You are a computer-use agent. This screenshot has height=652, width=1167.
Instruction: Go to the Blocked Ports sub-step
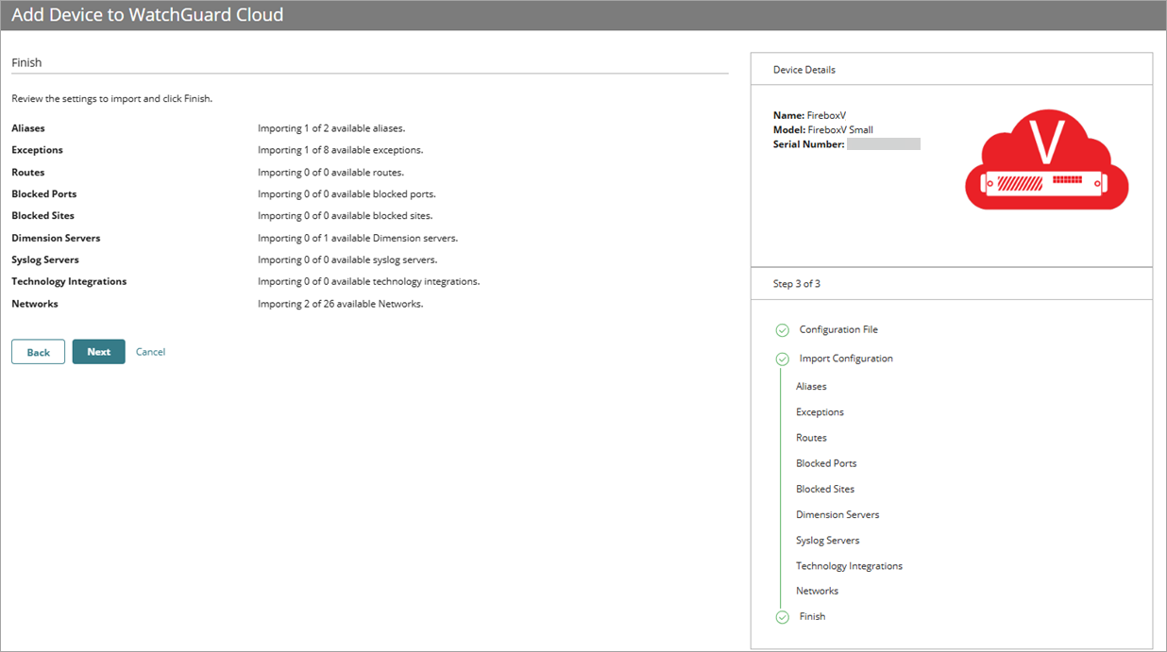pyautogui.click(x=826, y=463)
